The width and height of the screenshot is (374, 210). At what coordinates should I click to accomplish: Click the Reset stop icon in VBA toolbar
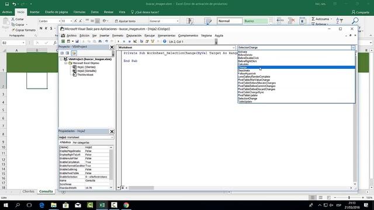point(129,41)
